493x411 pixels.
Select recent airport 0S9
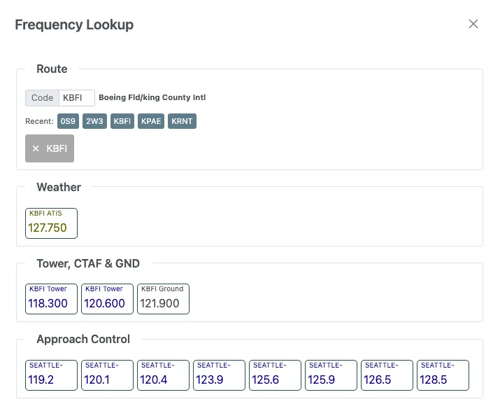coord(68,121)
